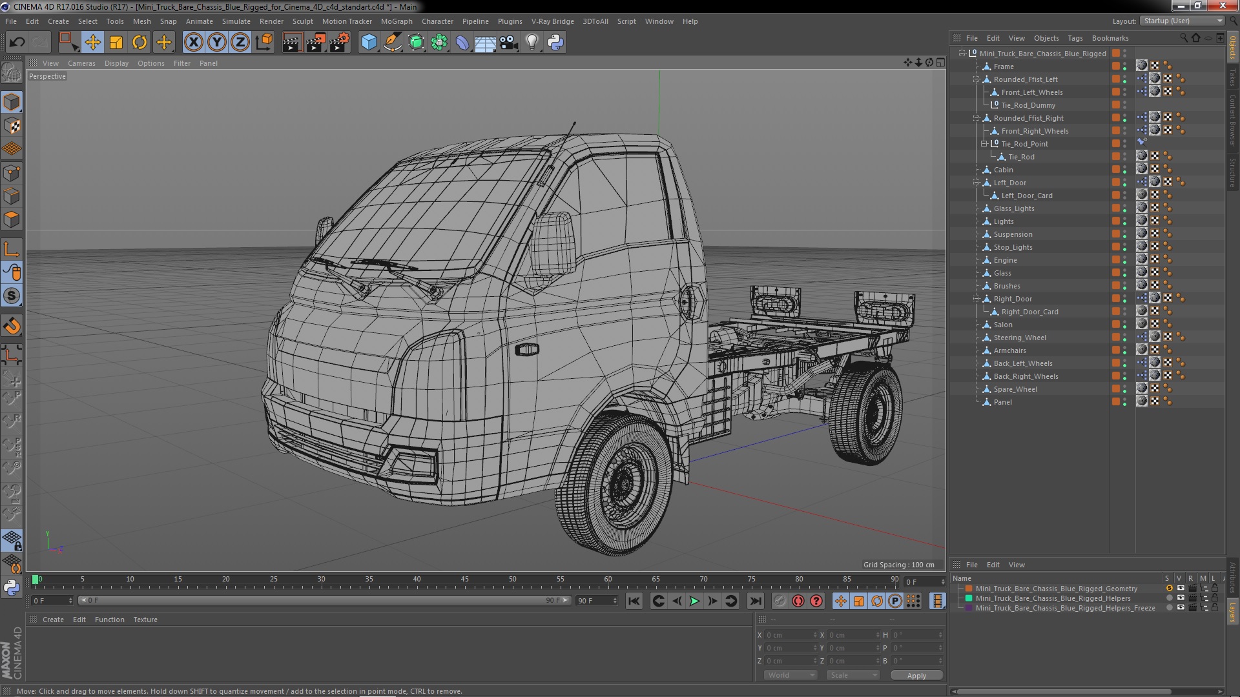The width and height of the screenshot is (1240, 697).
Task: Click the Undo arrow icon
Action: 17,43
